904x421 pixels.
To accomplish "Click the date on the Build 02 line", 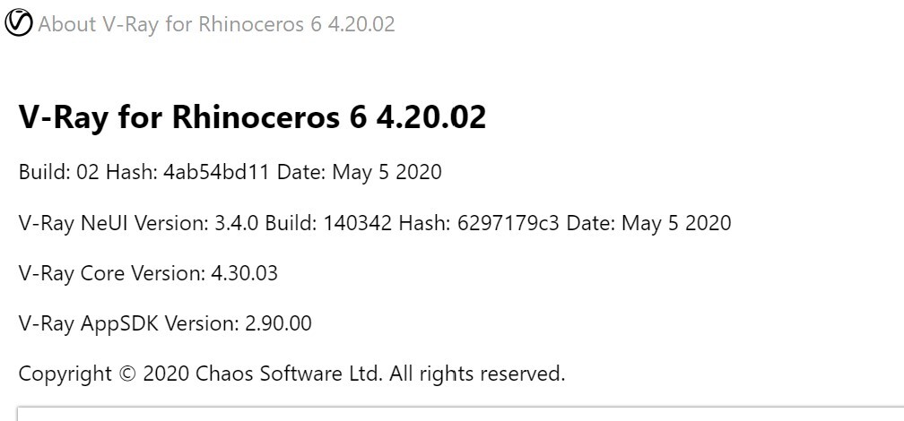I will (x=387, y=172).
